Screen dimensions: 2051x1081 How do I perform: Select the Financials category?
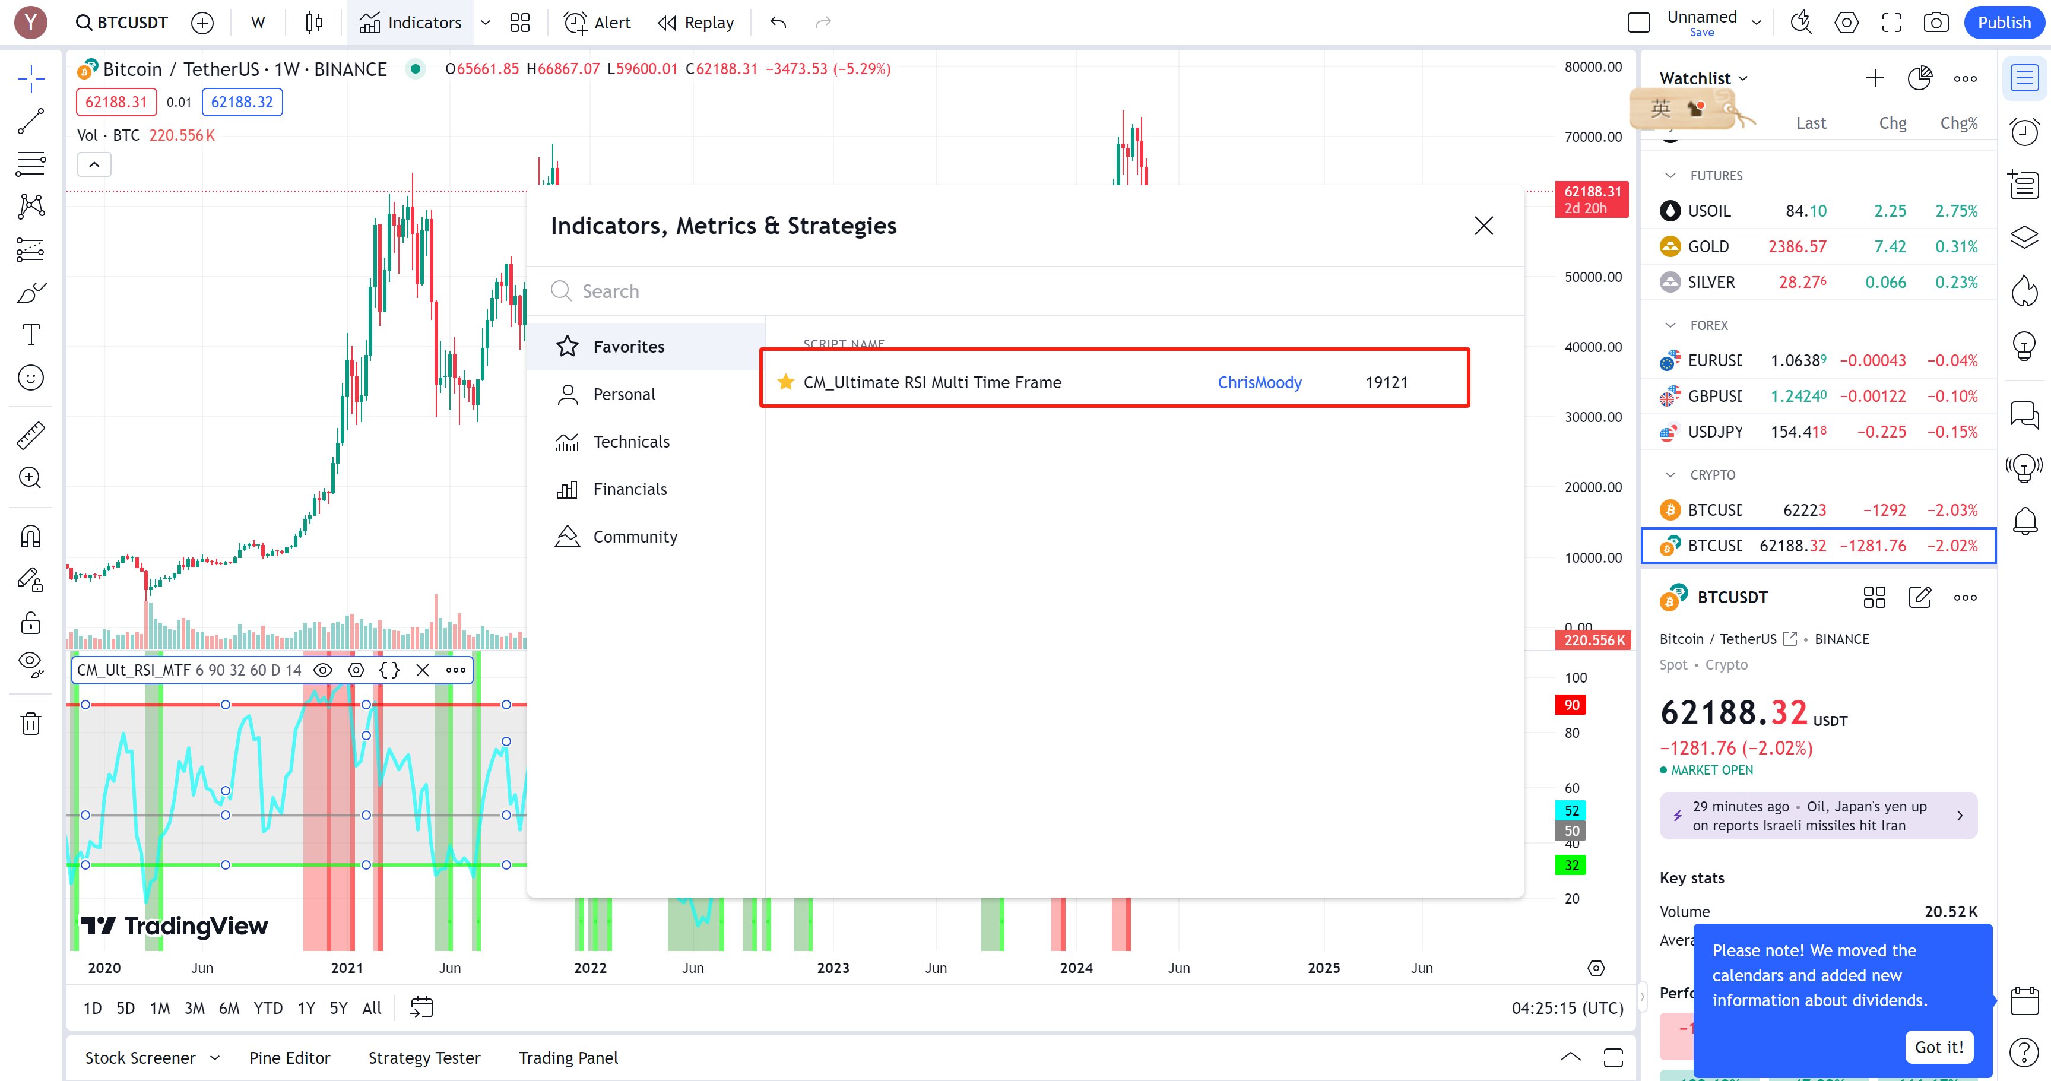[x=646, y=490]
